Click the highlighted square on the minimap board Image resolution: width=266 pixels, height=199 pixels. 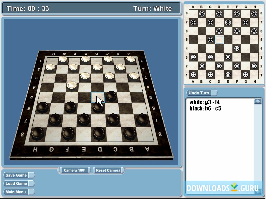tap(219, 39)
